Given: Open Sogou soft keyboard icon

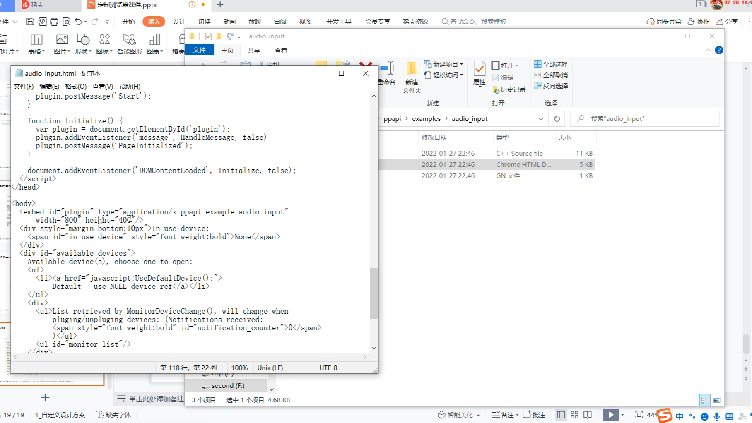Looking at the screenshot, I should tap(729, 416).
